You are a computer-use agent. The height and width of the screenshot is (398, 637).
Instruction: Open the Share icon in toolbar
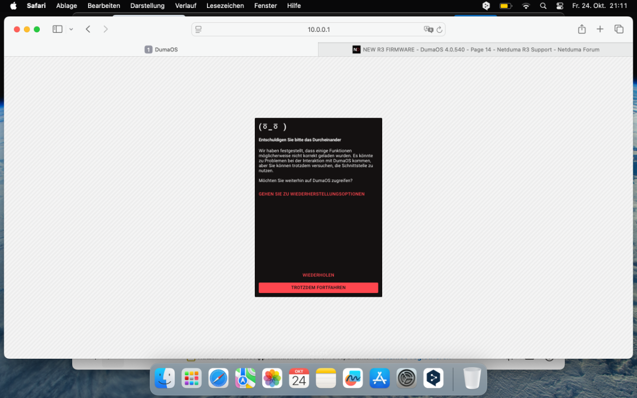[582, 29]
